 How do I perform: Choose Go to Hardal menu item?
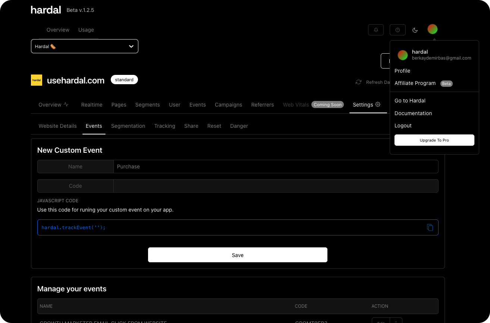410,101
